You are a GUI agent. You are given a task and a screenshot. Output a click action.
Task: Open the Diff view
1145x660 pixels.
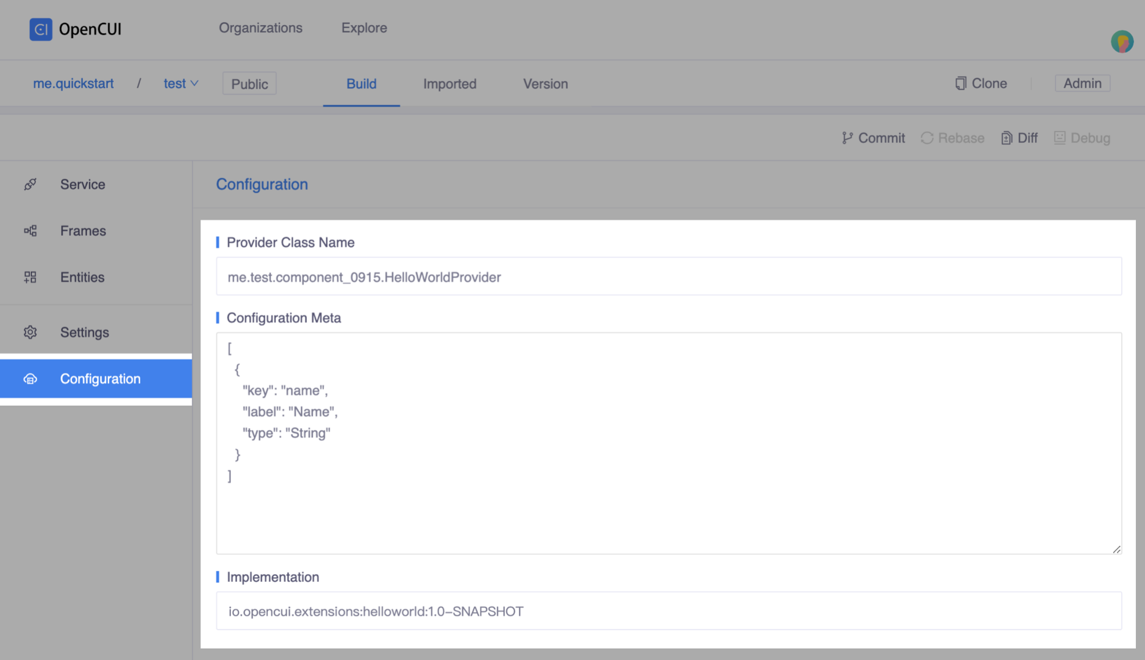click(x=1019, y=138)
